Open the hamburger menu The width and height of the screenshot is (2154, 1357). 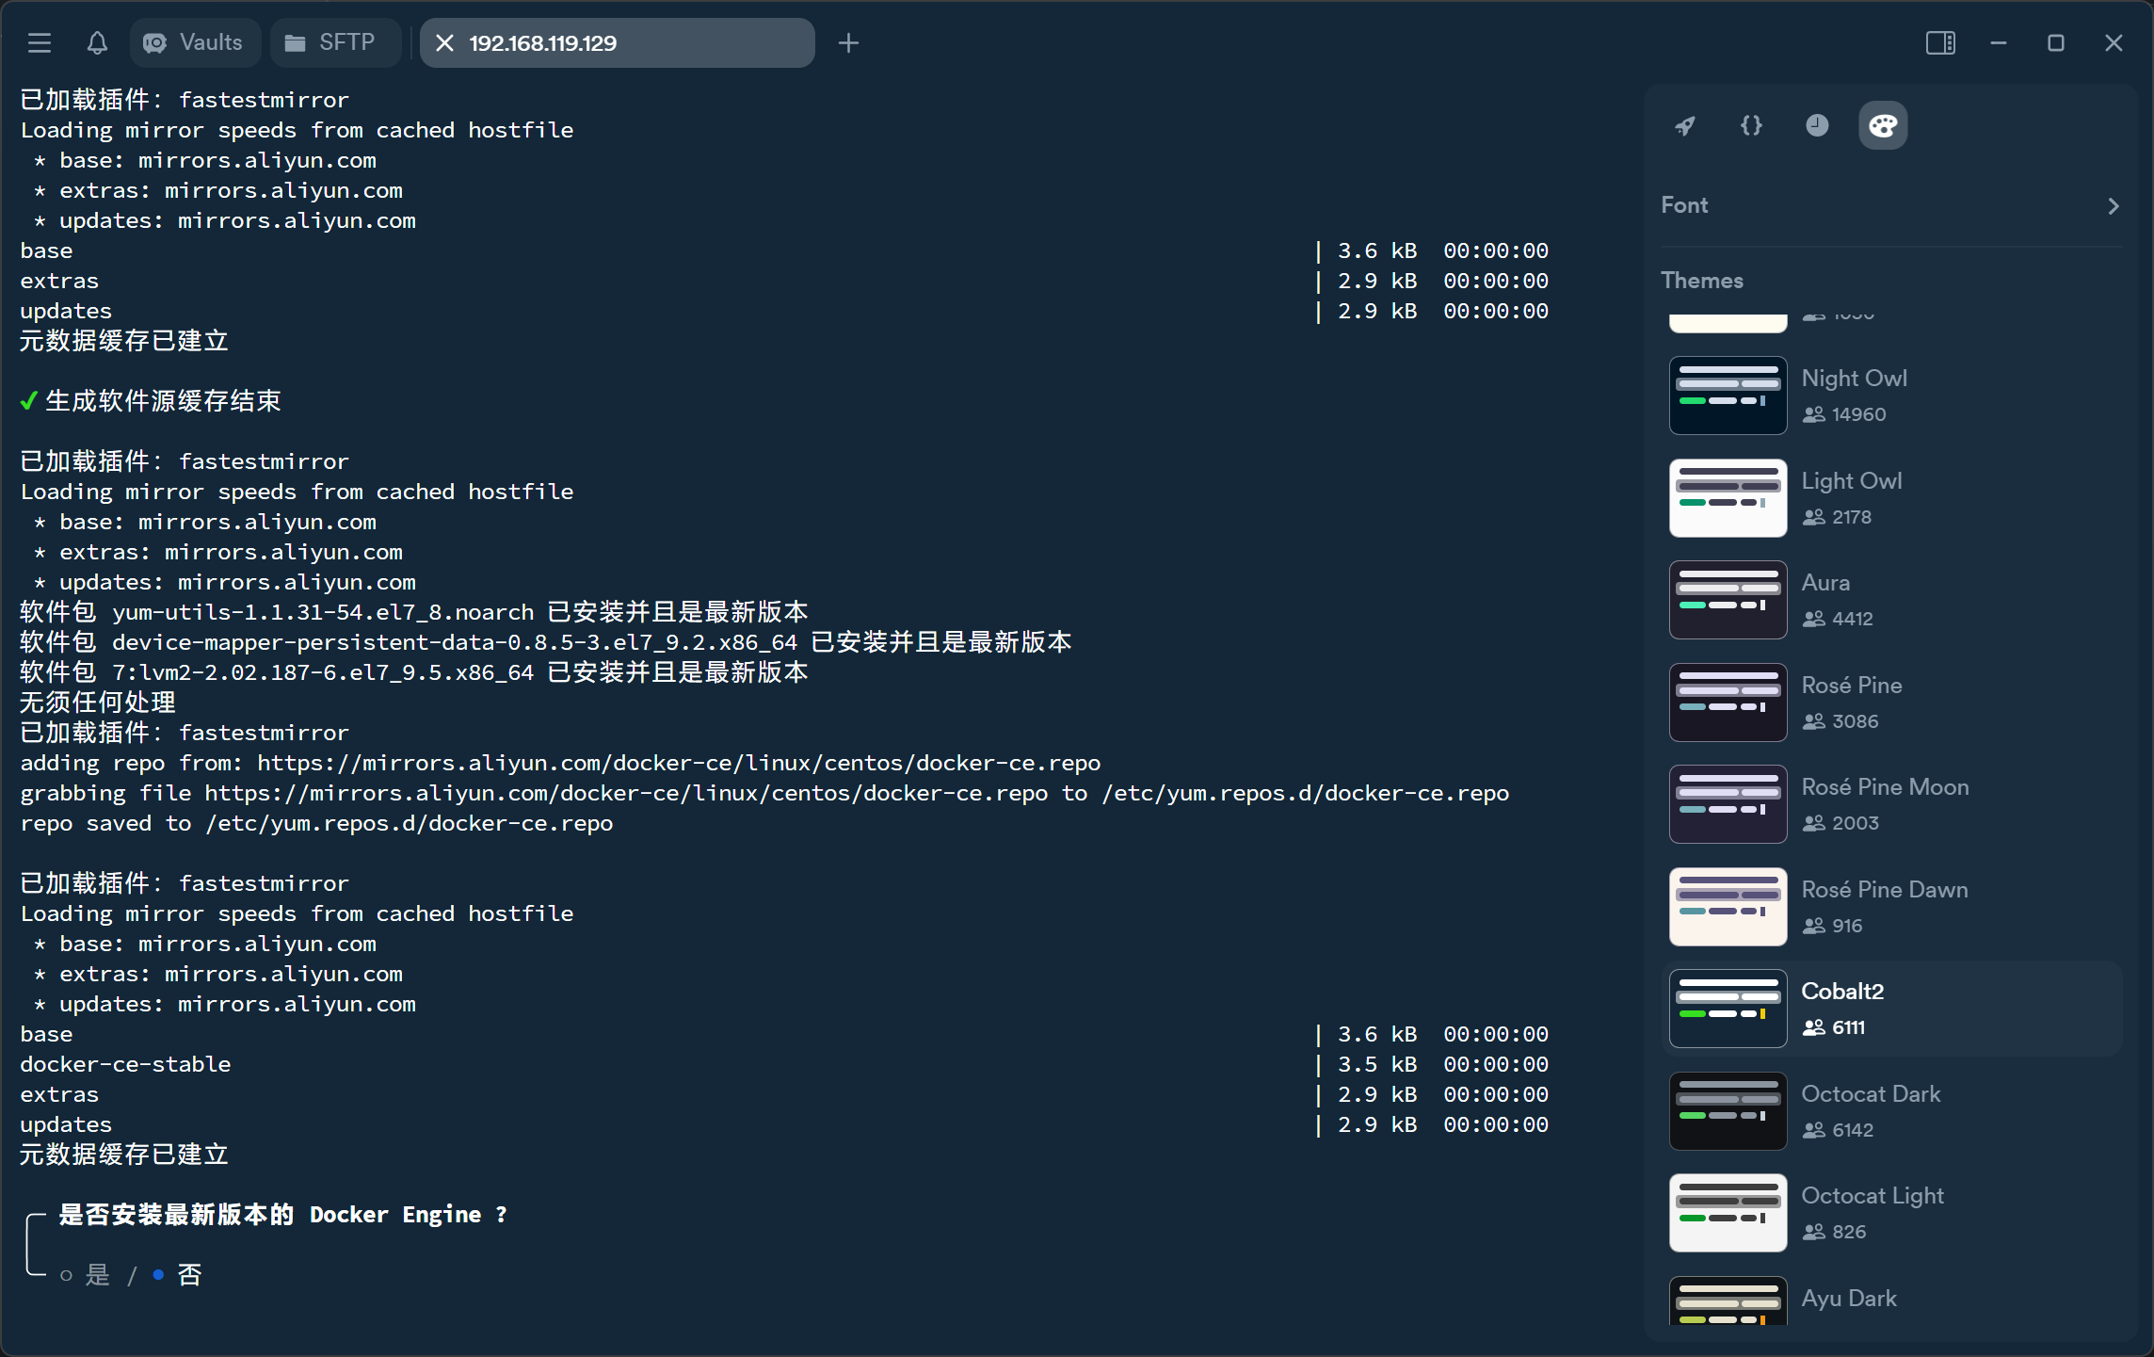(40, 42)
